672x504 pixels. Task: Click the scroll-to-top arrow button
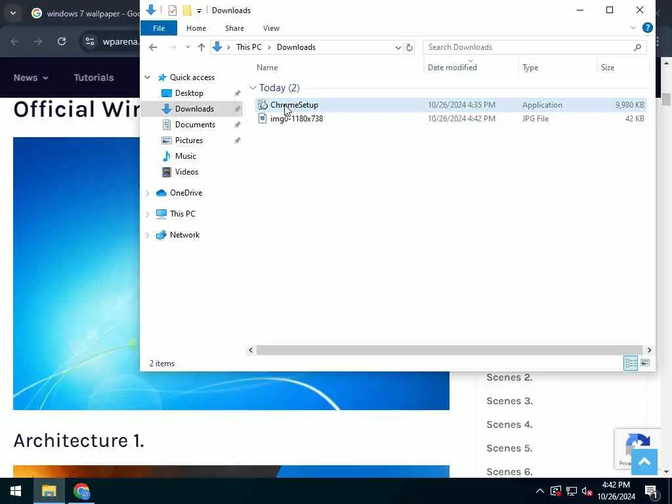644,461
